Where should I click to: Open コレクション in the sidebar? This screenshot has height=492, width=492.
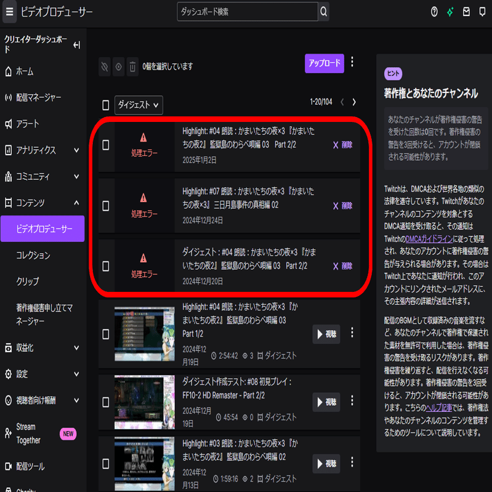coord(33,256)
